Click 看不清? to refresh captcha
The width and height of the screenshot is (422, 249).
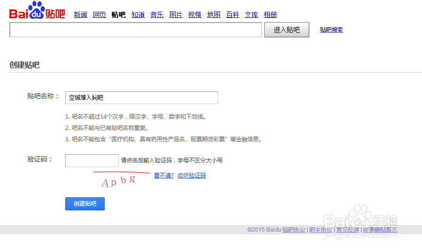(164, 176)
